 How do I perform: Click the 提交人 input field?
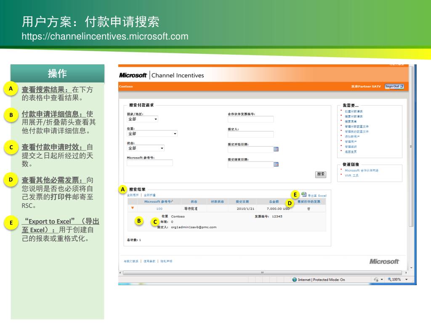click(251, 134)
